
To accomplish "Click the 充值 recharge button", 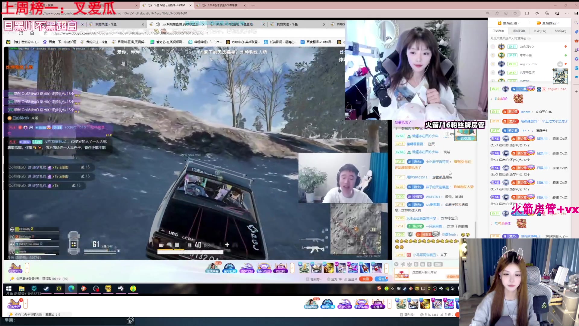I will click(365, 279).
